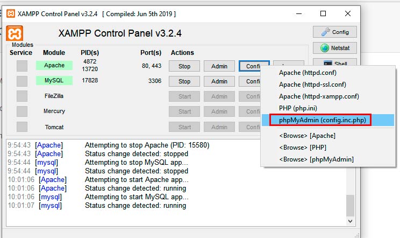Open the Netstat button with globe icon
The height and width of the screenshot is (238, 400).
pyautogui.click(x=335, y=48)
